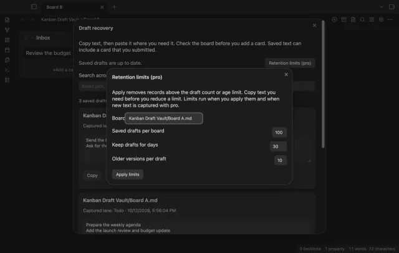Open the file icon at top of left ribbon
The image size is (399, 253).
(x=7, y=20)
